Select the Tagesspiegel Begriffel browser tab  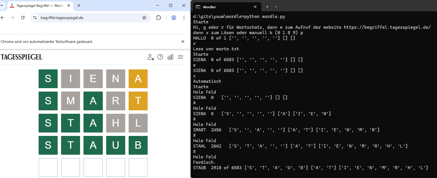point(40,6)
